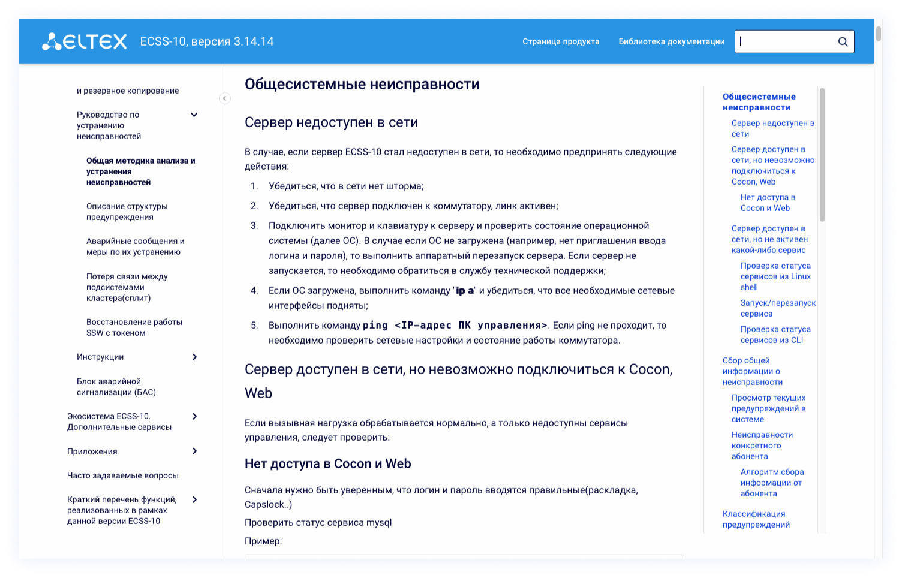
Task: Open Описание структуры предупреждения page
Action: tap(127, 212)
